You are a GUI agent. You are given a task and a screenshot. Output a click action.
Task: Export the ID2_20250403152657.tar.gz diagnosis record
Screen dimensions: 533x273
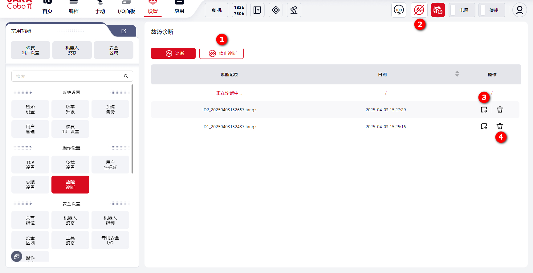[484, 110]
